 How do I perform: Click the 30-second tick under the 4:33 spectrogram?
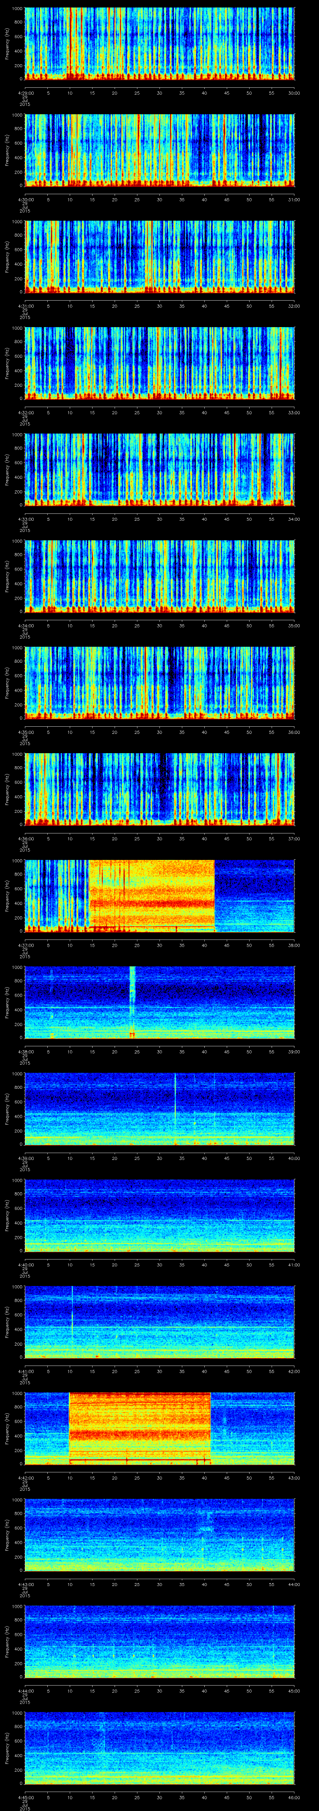[x=159, y=519]
